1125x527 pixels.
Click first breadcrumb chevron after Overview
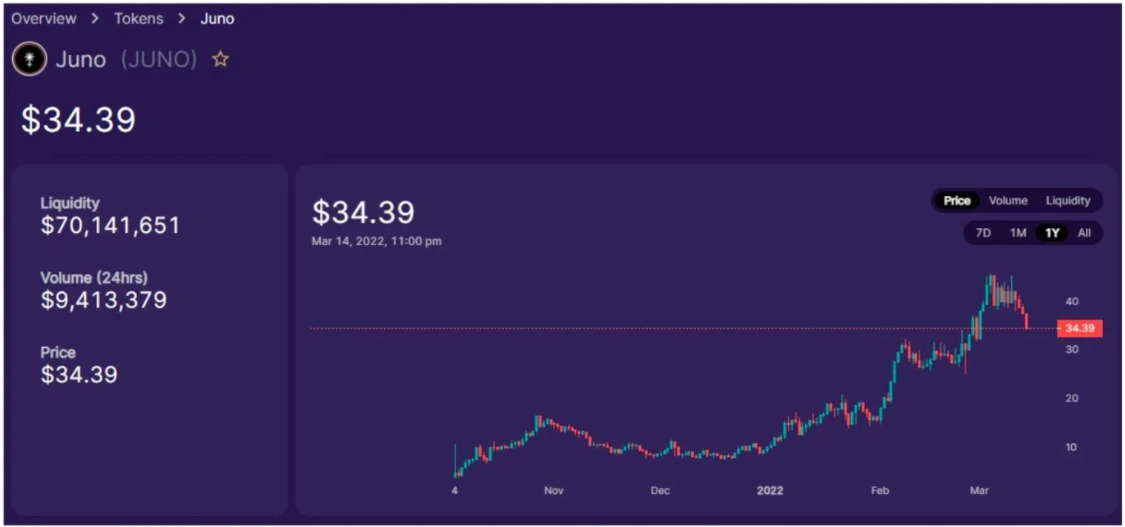click(95, 19)
